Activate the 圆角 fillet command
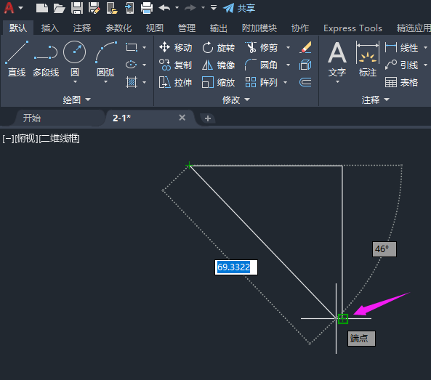 click(262, 65)
